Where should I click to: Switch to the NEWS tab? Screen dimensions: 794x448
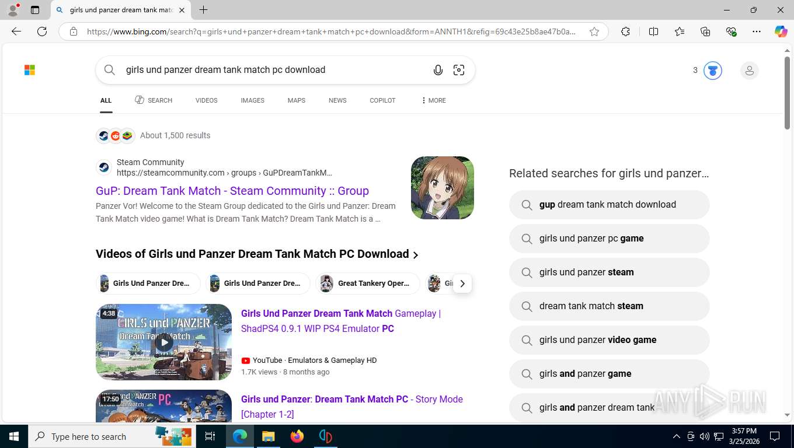[337, 100]
